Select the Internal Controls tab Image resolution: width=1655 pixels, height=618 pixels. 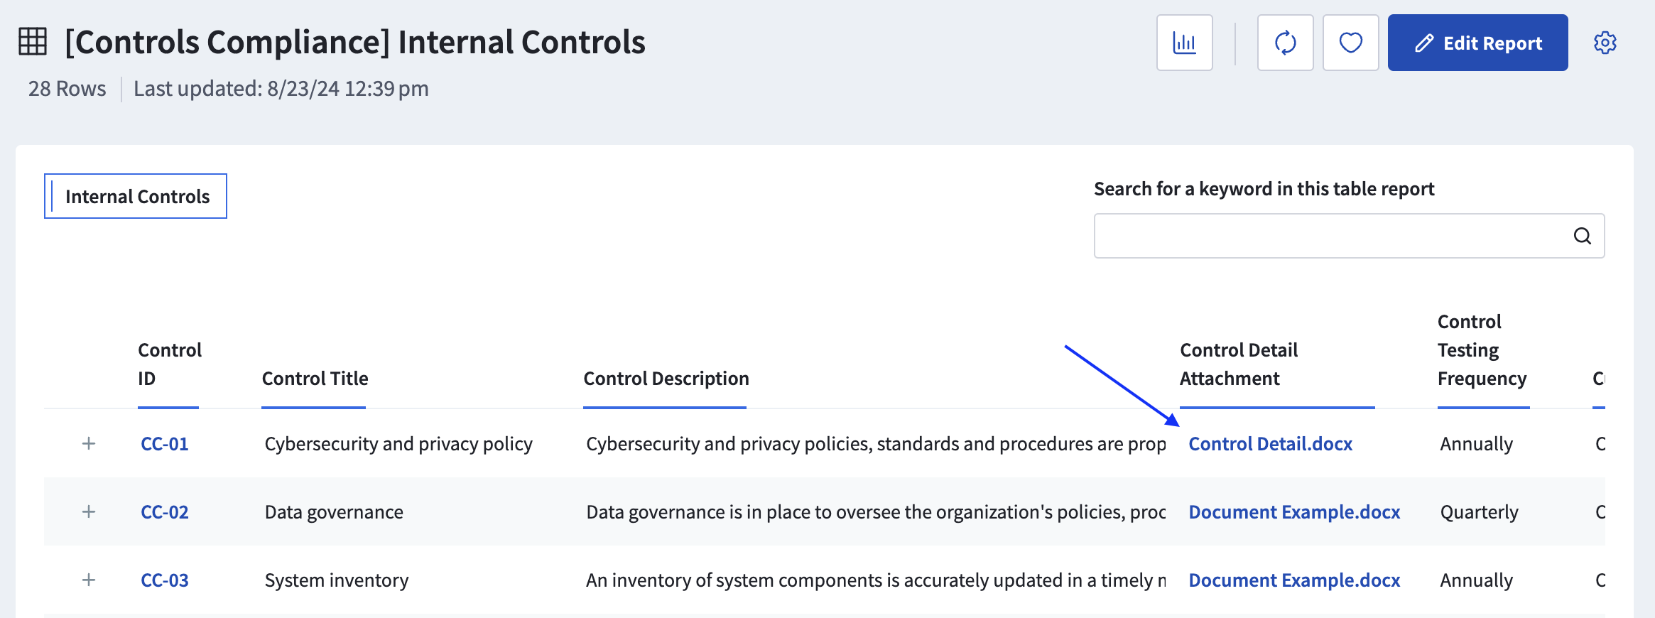click(136, 196)
